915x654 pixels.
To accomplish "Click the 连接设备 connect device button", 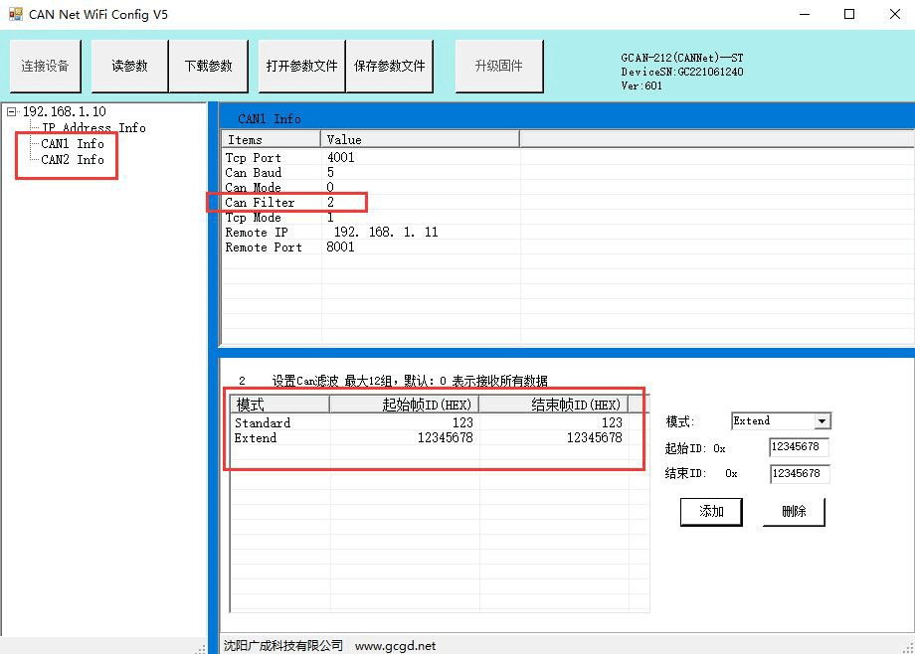I will tap(46, 67).
